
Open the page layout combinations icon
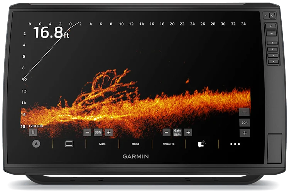(69, 144)
